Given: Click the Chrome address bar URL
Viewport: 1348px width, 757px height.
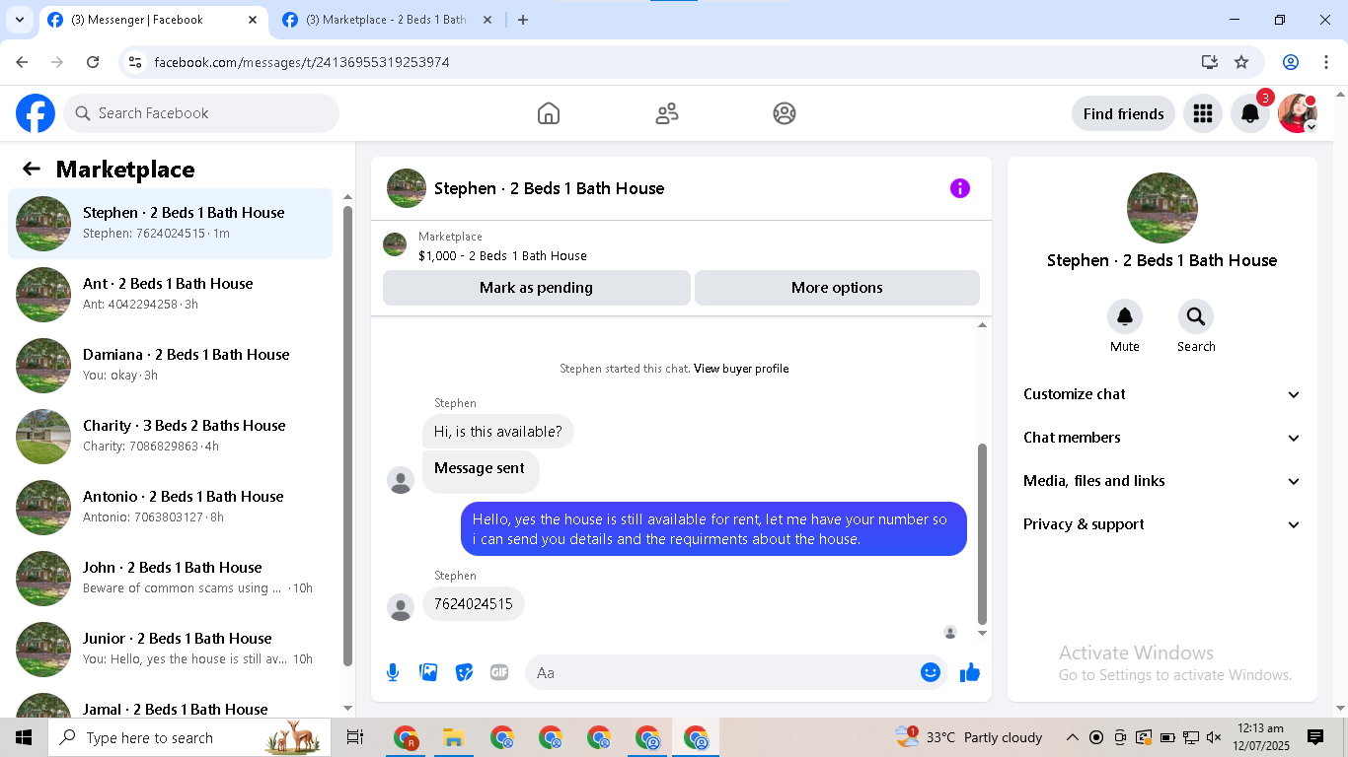Looking at the screenshot, I should [x=302, y=62].
